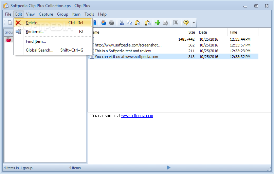This screenshot has width=274, height=174.
Task: Select the unnamed item with size 14857442
Action: coord(173,39)
